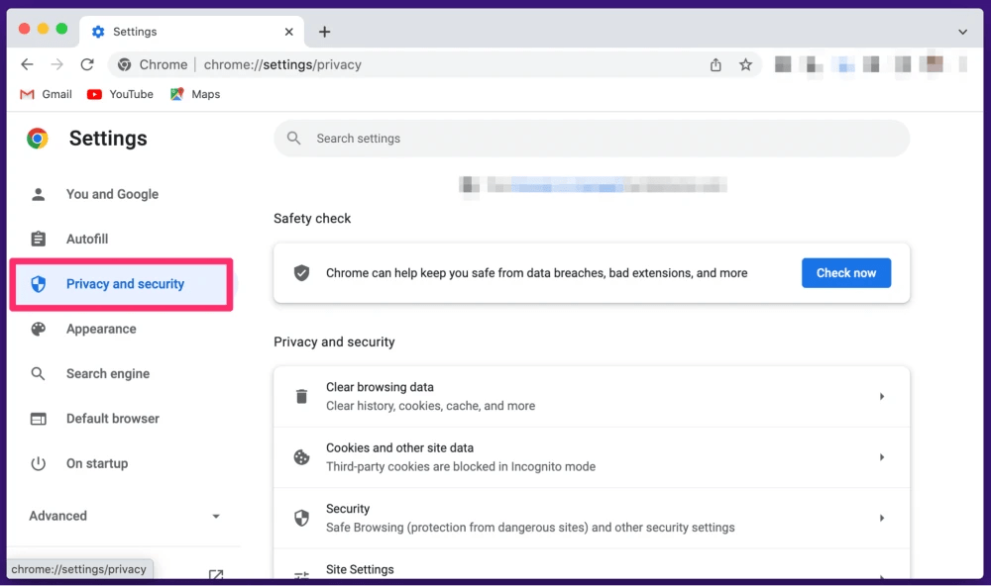Open the Clear browsing data detail arrow
The height and width of the screenshot is (586, 991).
tap(882, 396)
